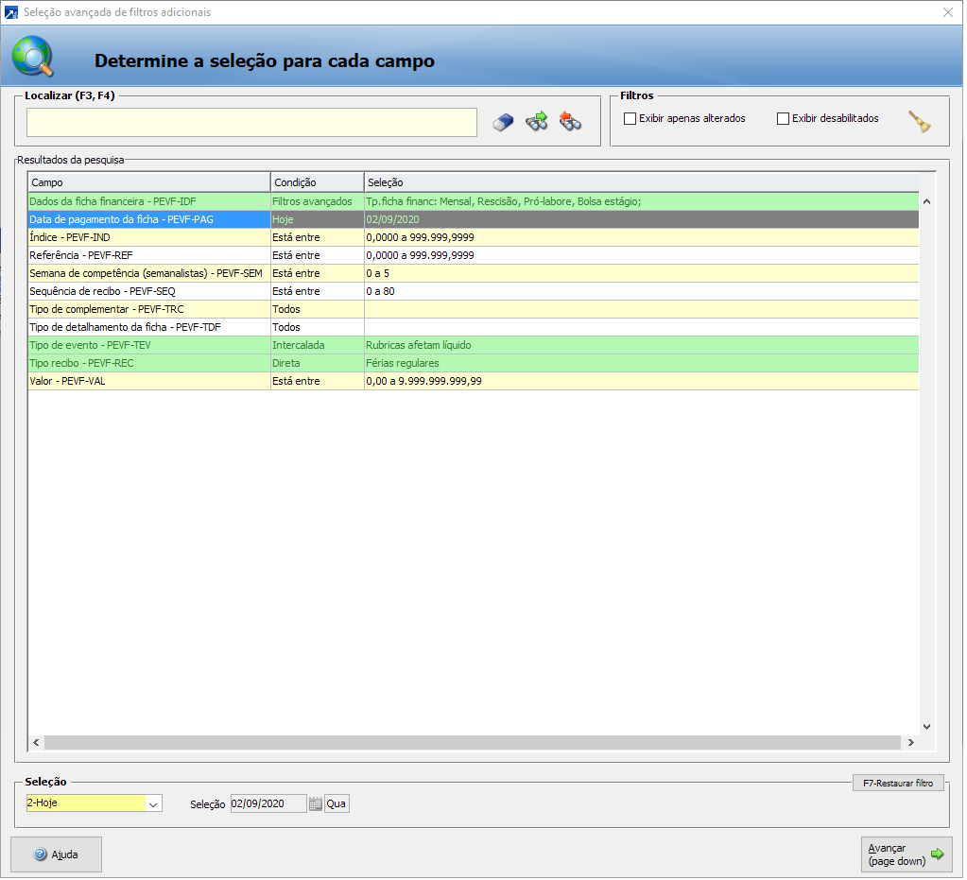The width and height of the screenshot is (967, 880).
Task: Click the broom icon in Filtros
Action: 920,121
